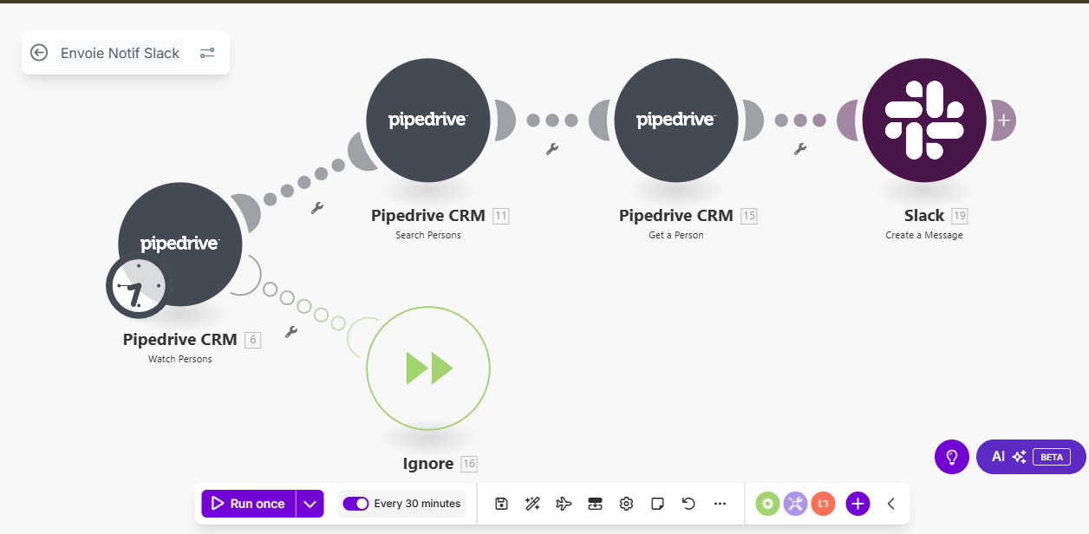Viewport: 1089px width, 534px height.
Task: Open the Slack Create a Message module
Action: (924, 120)
